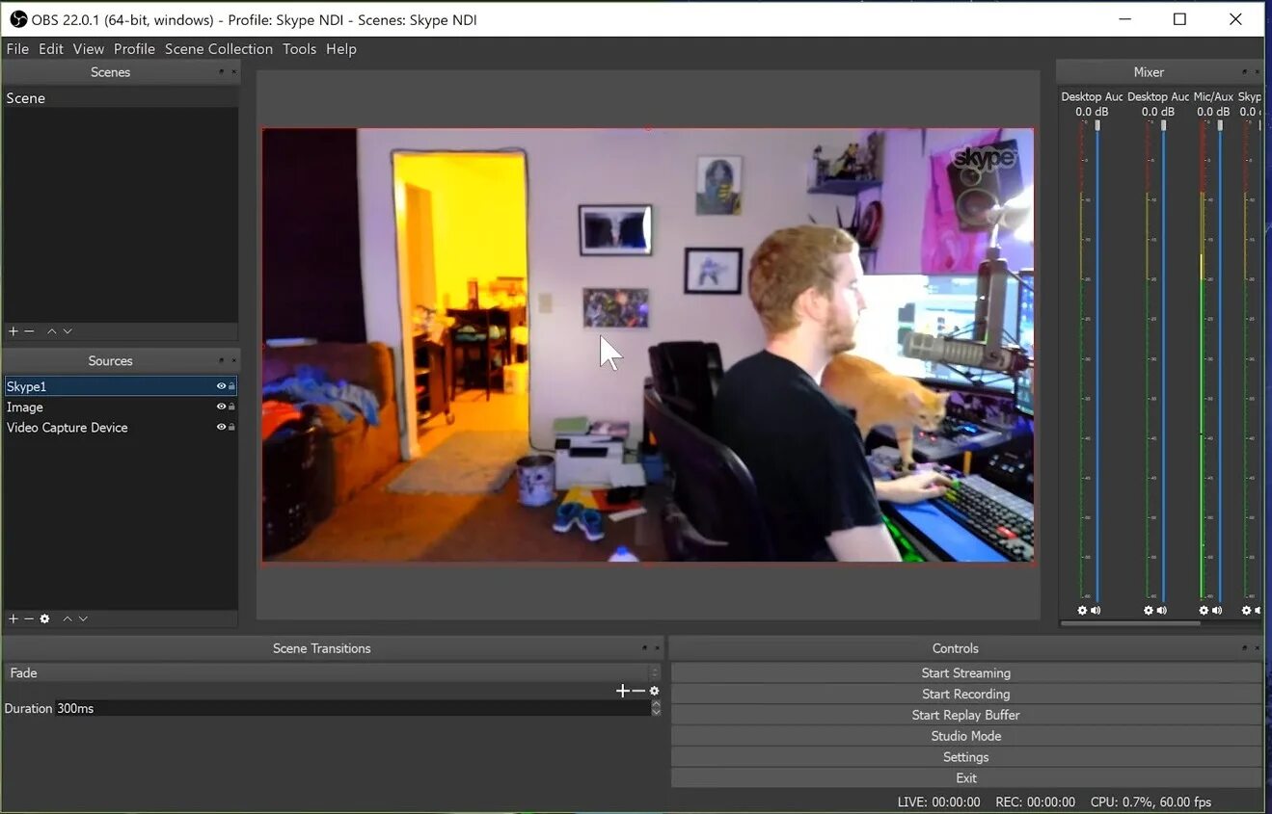Open transition properties gear under Fade
1272x814 pixels.
(655, 691)
